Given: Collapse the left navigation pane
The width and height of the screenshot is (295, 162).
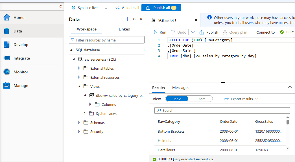Looking at the screenshot, I should pyautogui.click(x=61, y=6).
